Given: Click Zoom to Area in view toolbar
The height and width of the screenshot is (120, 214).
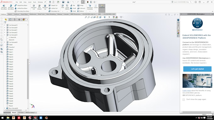Looking at the screenshot, I should (x=89, y=17).
